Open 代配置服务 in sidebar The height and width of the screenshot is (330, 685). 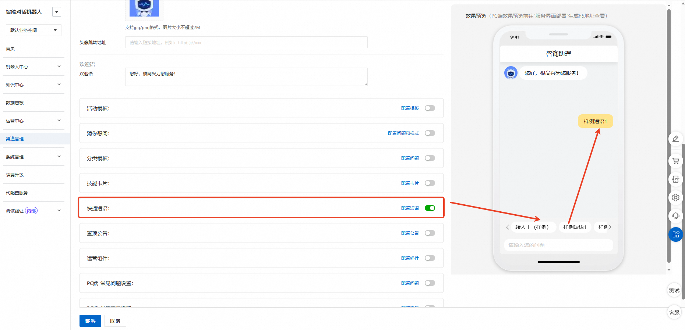click(x=17, y=193)
